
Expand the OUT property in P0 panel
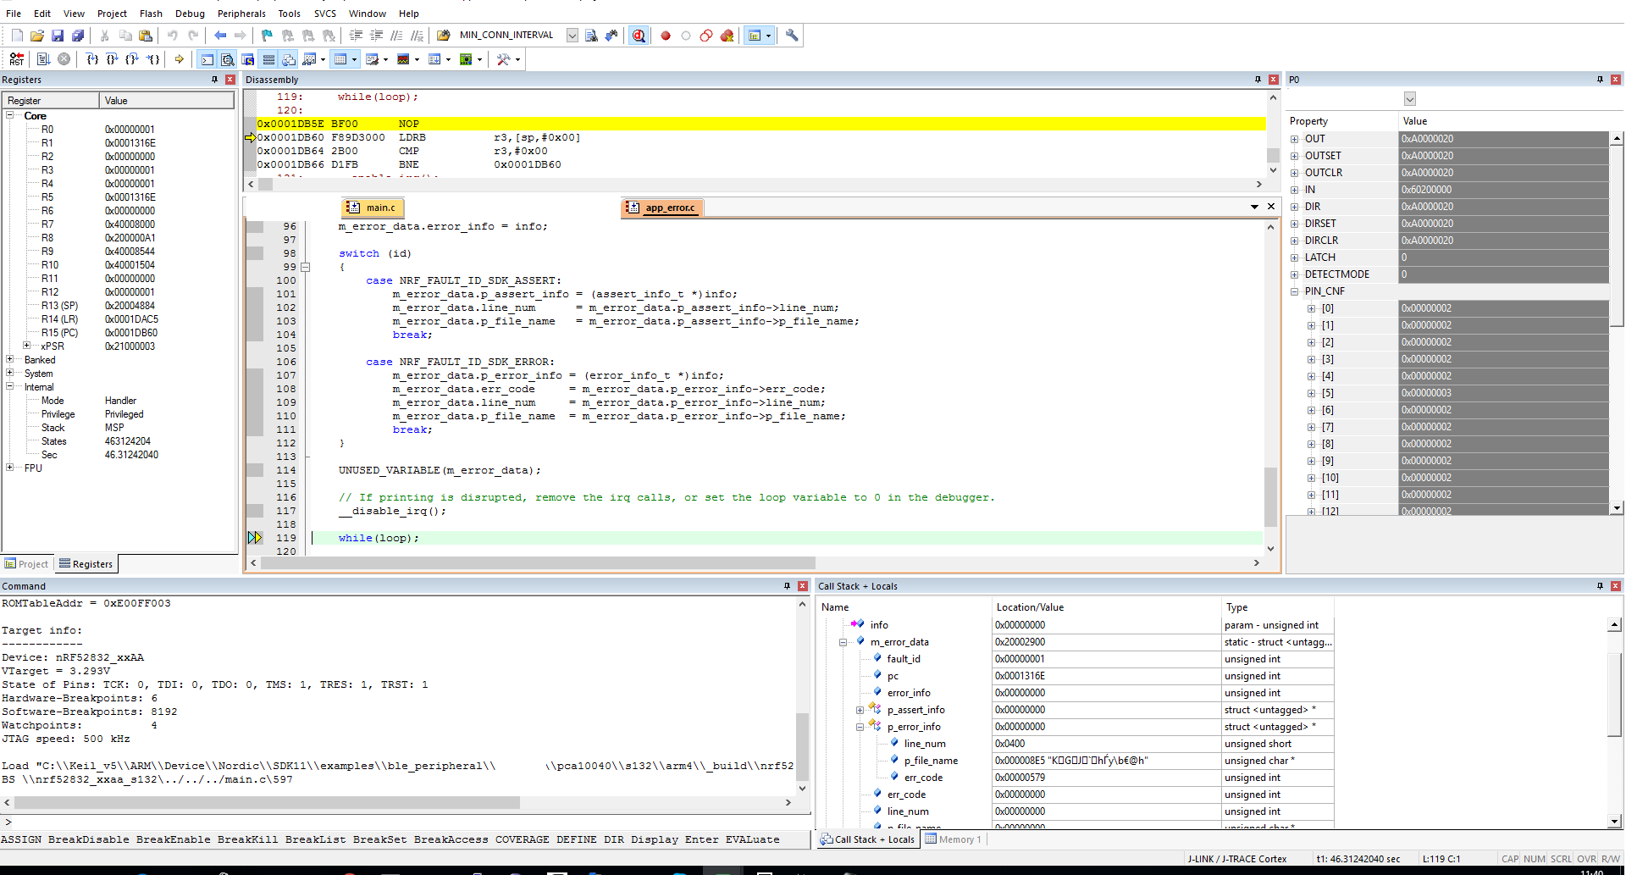[x=1294, y=139]
